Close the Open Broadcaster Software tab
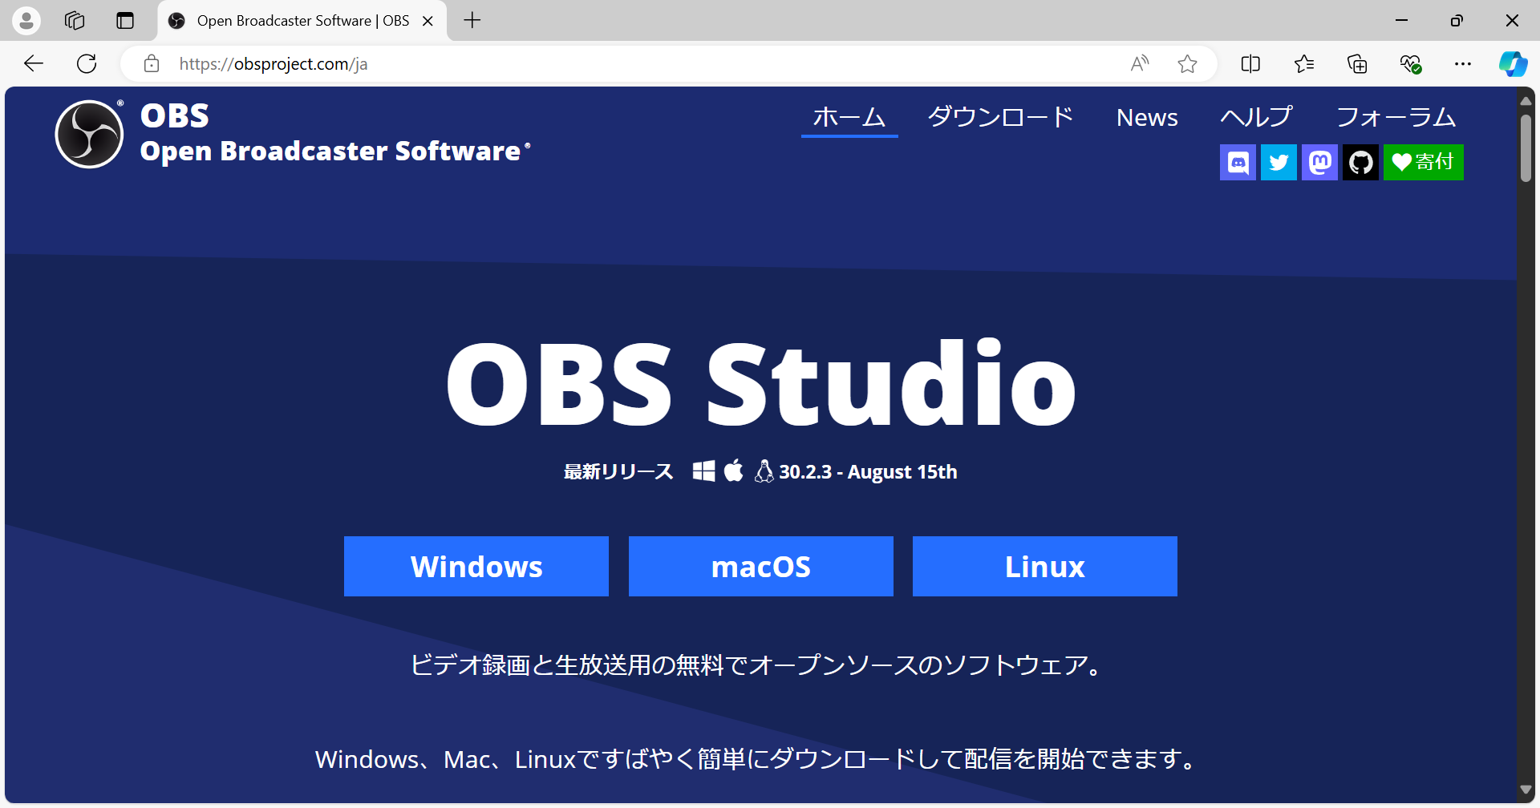This screenshot has width=1540, height=808. click(x=428, y=21)
